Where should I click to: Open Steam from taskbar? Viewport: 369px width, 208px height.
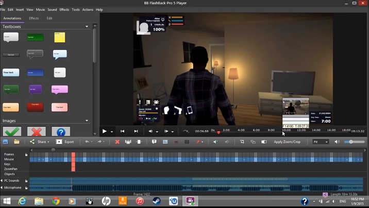tap(157, 201)
